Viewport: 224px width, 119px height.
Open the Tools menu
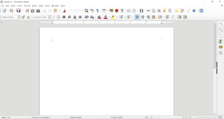click(47, 6)
